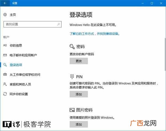
Task: Go to 主页 settings home
Action: pos(13,15)
